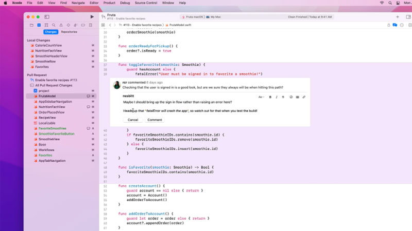Open Control Center in menu bar

[398, 3]
